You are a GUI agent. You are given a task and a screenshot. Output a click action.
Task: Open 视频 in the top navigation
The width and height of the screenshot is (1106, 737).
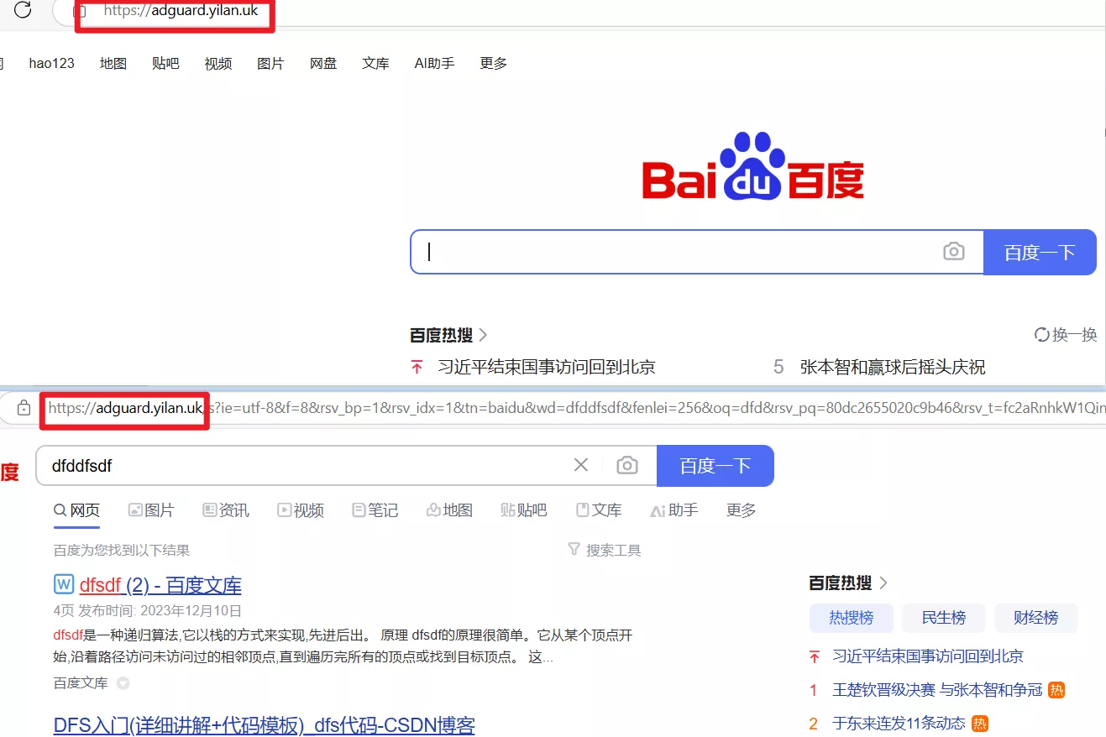tap(218, 63)
